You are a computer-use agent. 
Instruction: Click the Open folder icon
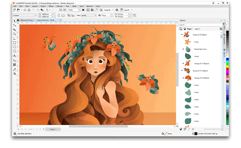(18, 10)
